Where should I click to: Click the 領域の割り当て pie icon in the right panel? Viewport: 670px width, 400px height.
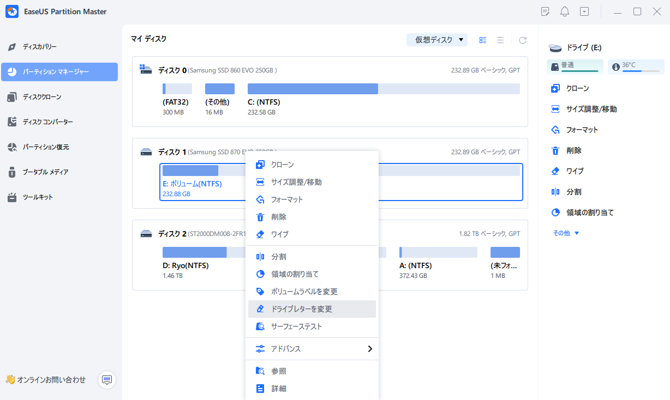coord(555,213)
